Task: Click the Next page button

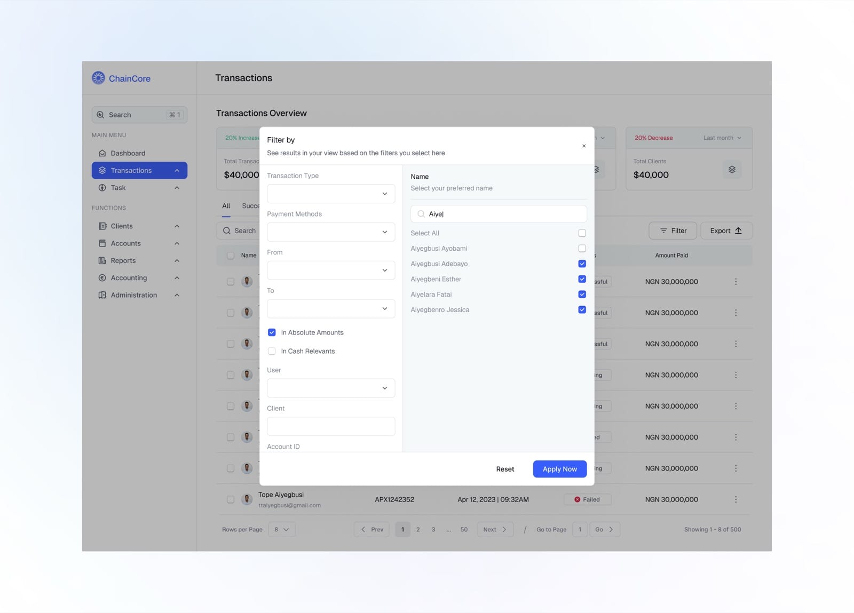Action: point(495,529)
